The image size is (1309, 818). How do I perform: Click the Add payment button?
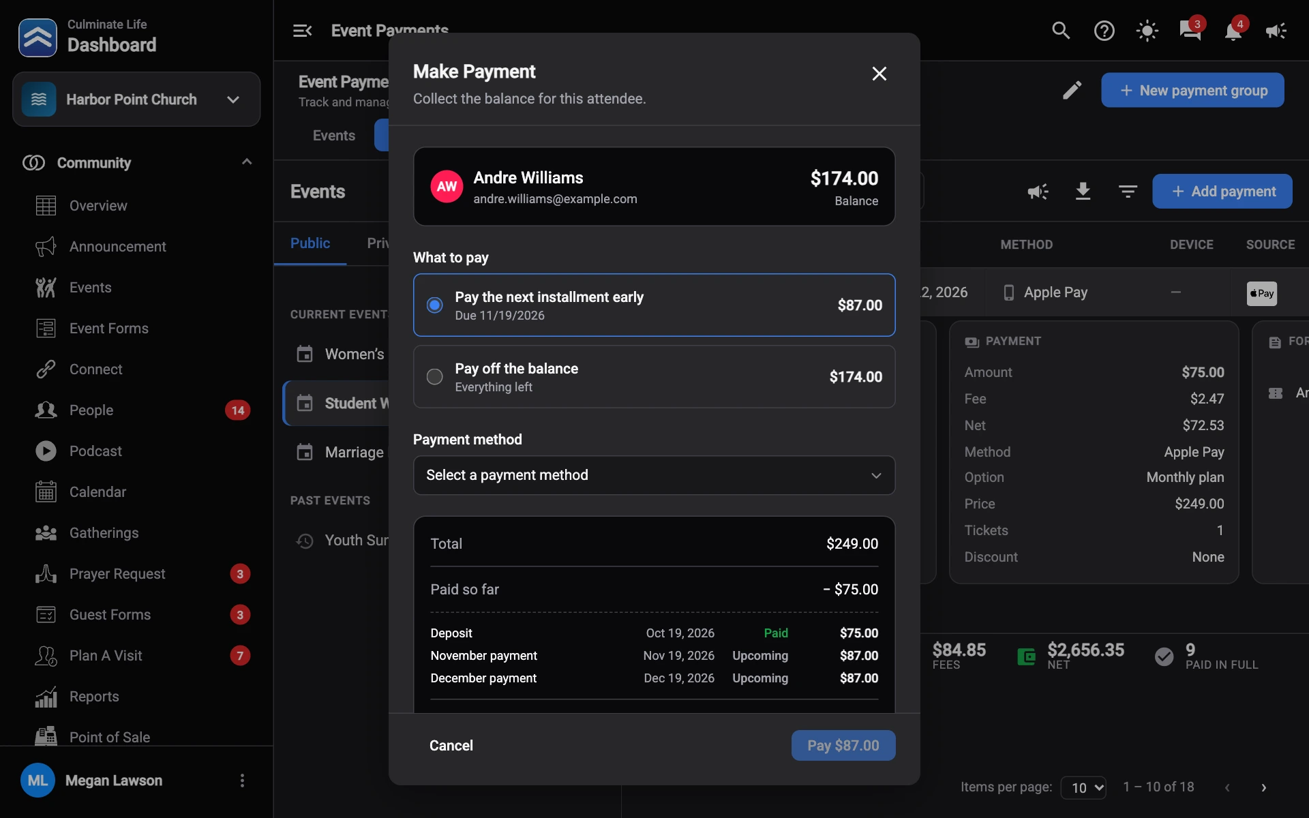pos(1222,192)
